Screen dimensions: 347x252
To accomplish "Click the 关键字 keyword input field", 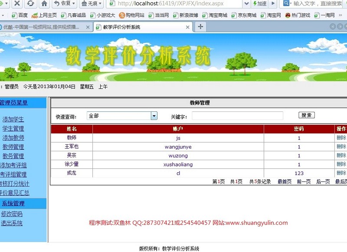I will (x=237, y=116).
